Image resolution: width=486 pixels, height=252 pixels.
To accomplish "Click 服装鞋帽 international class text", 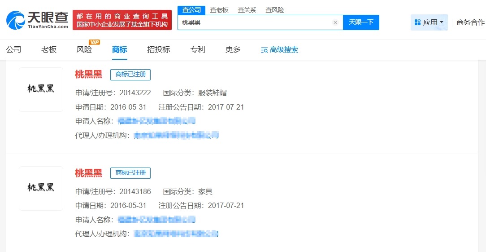I will tap(213, 93).
